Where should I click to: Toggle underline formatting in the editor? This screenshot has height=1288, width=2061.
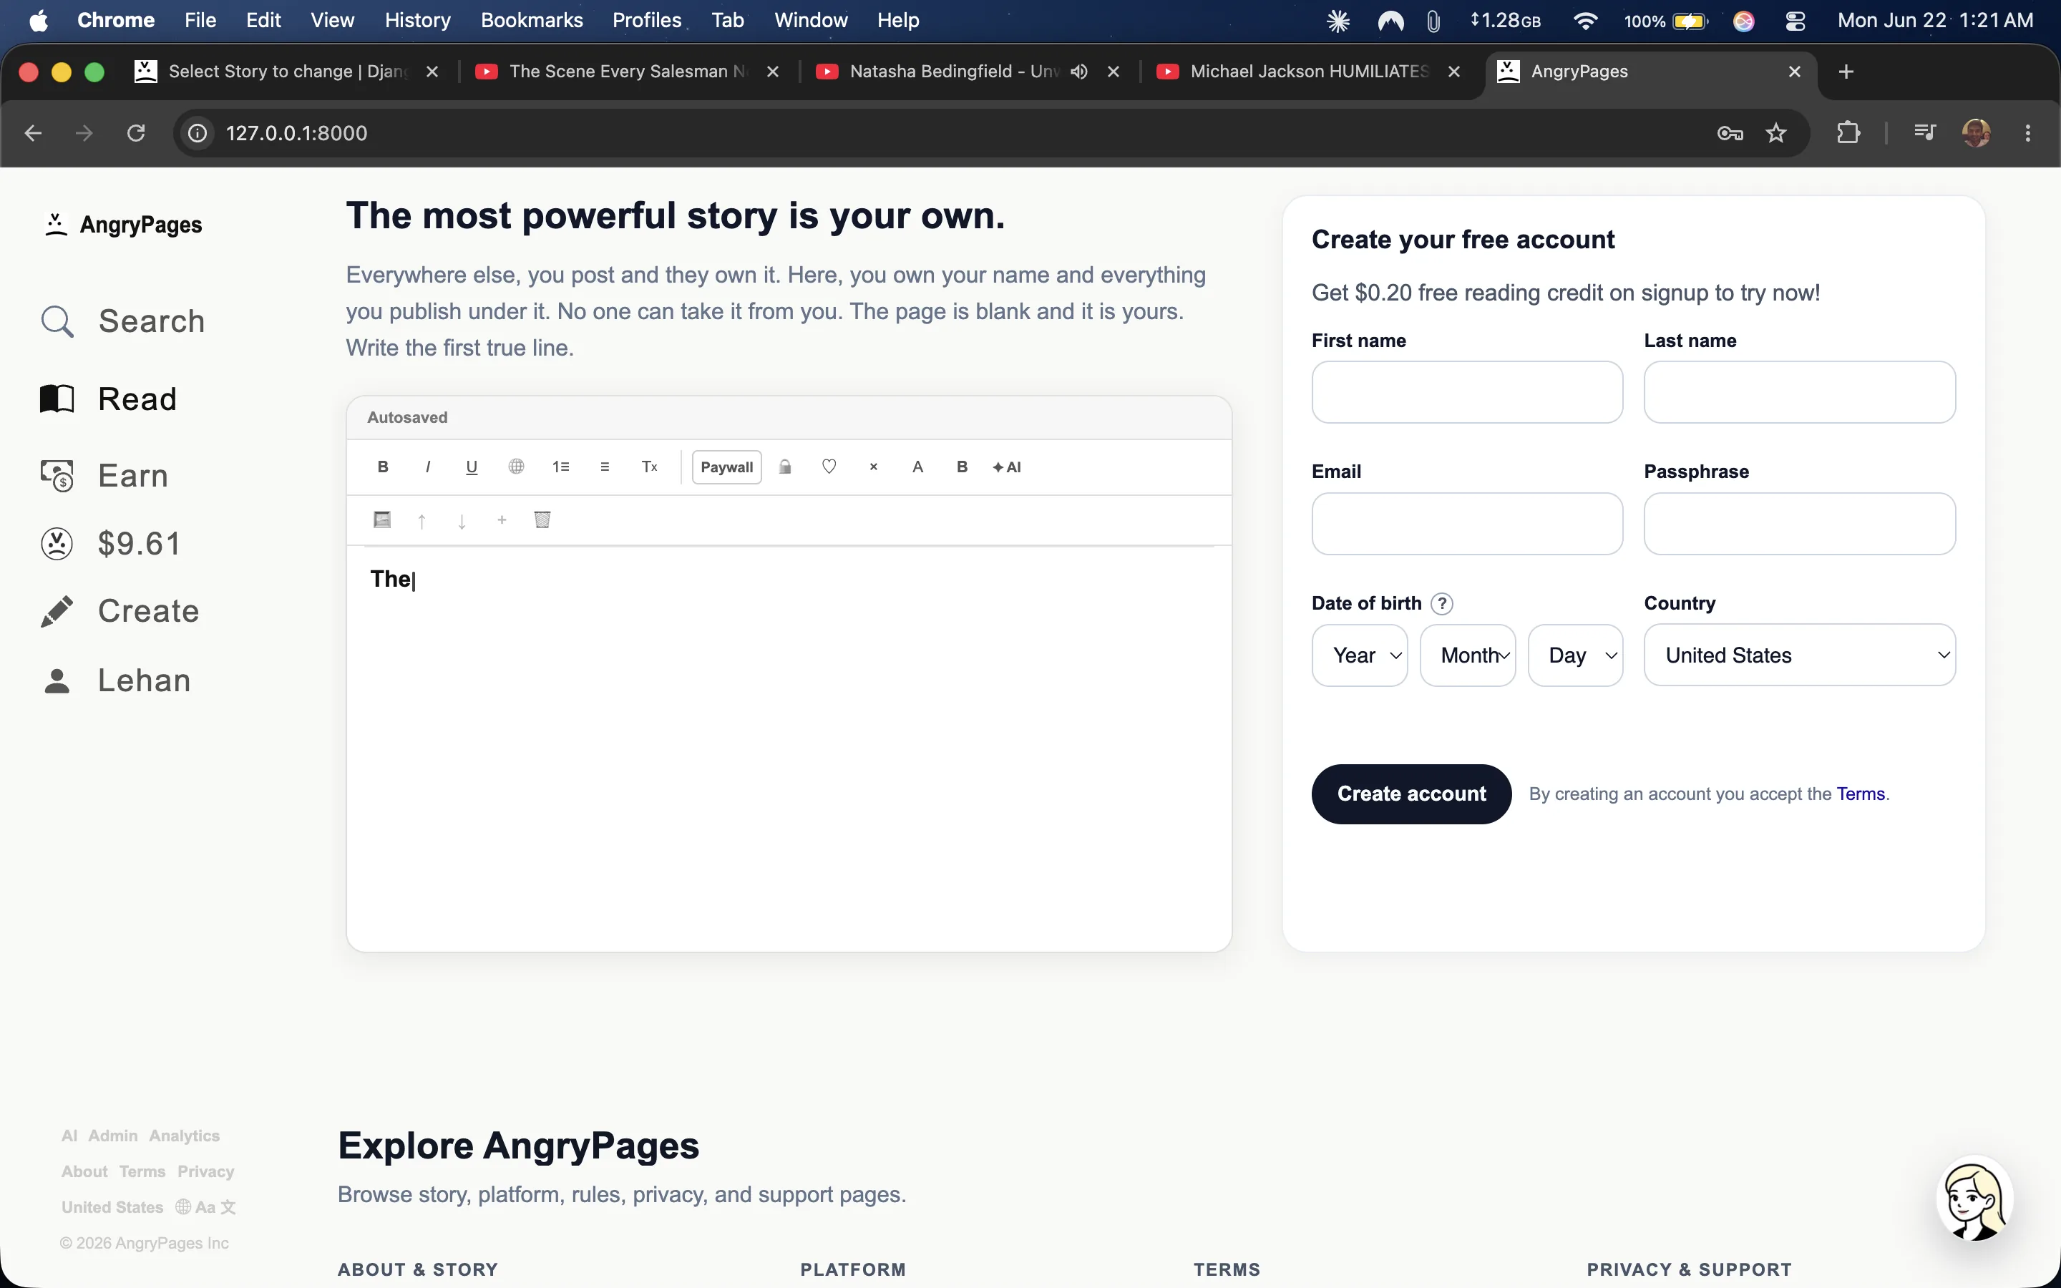[472, 467]
